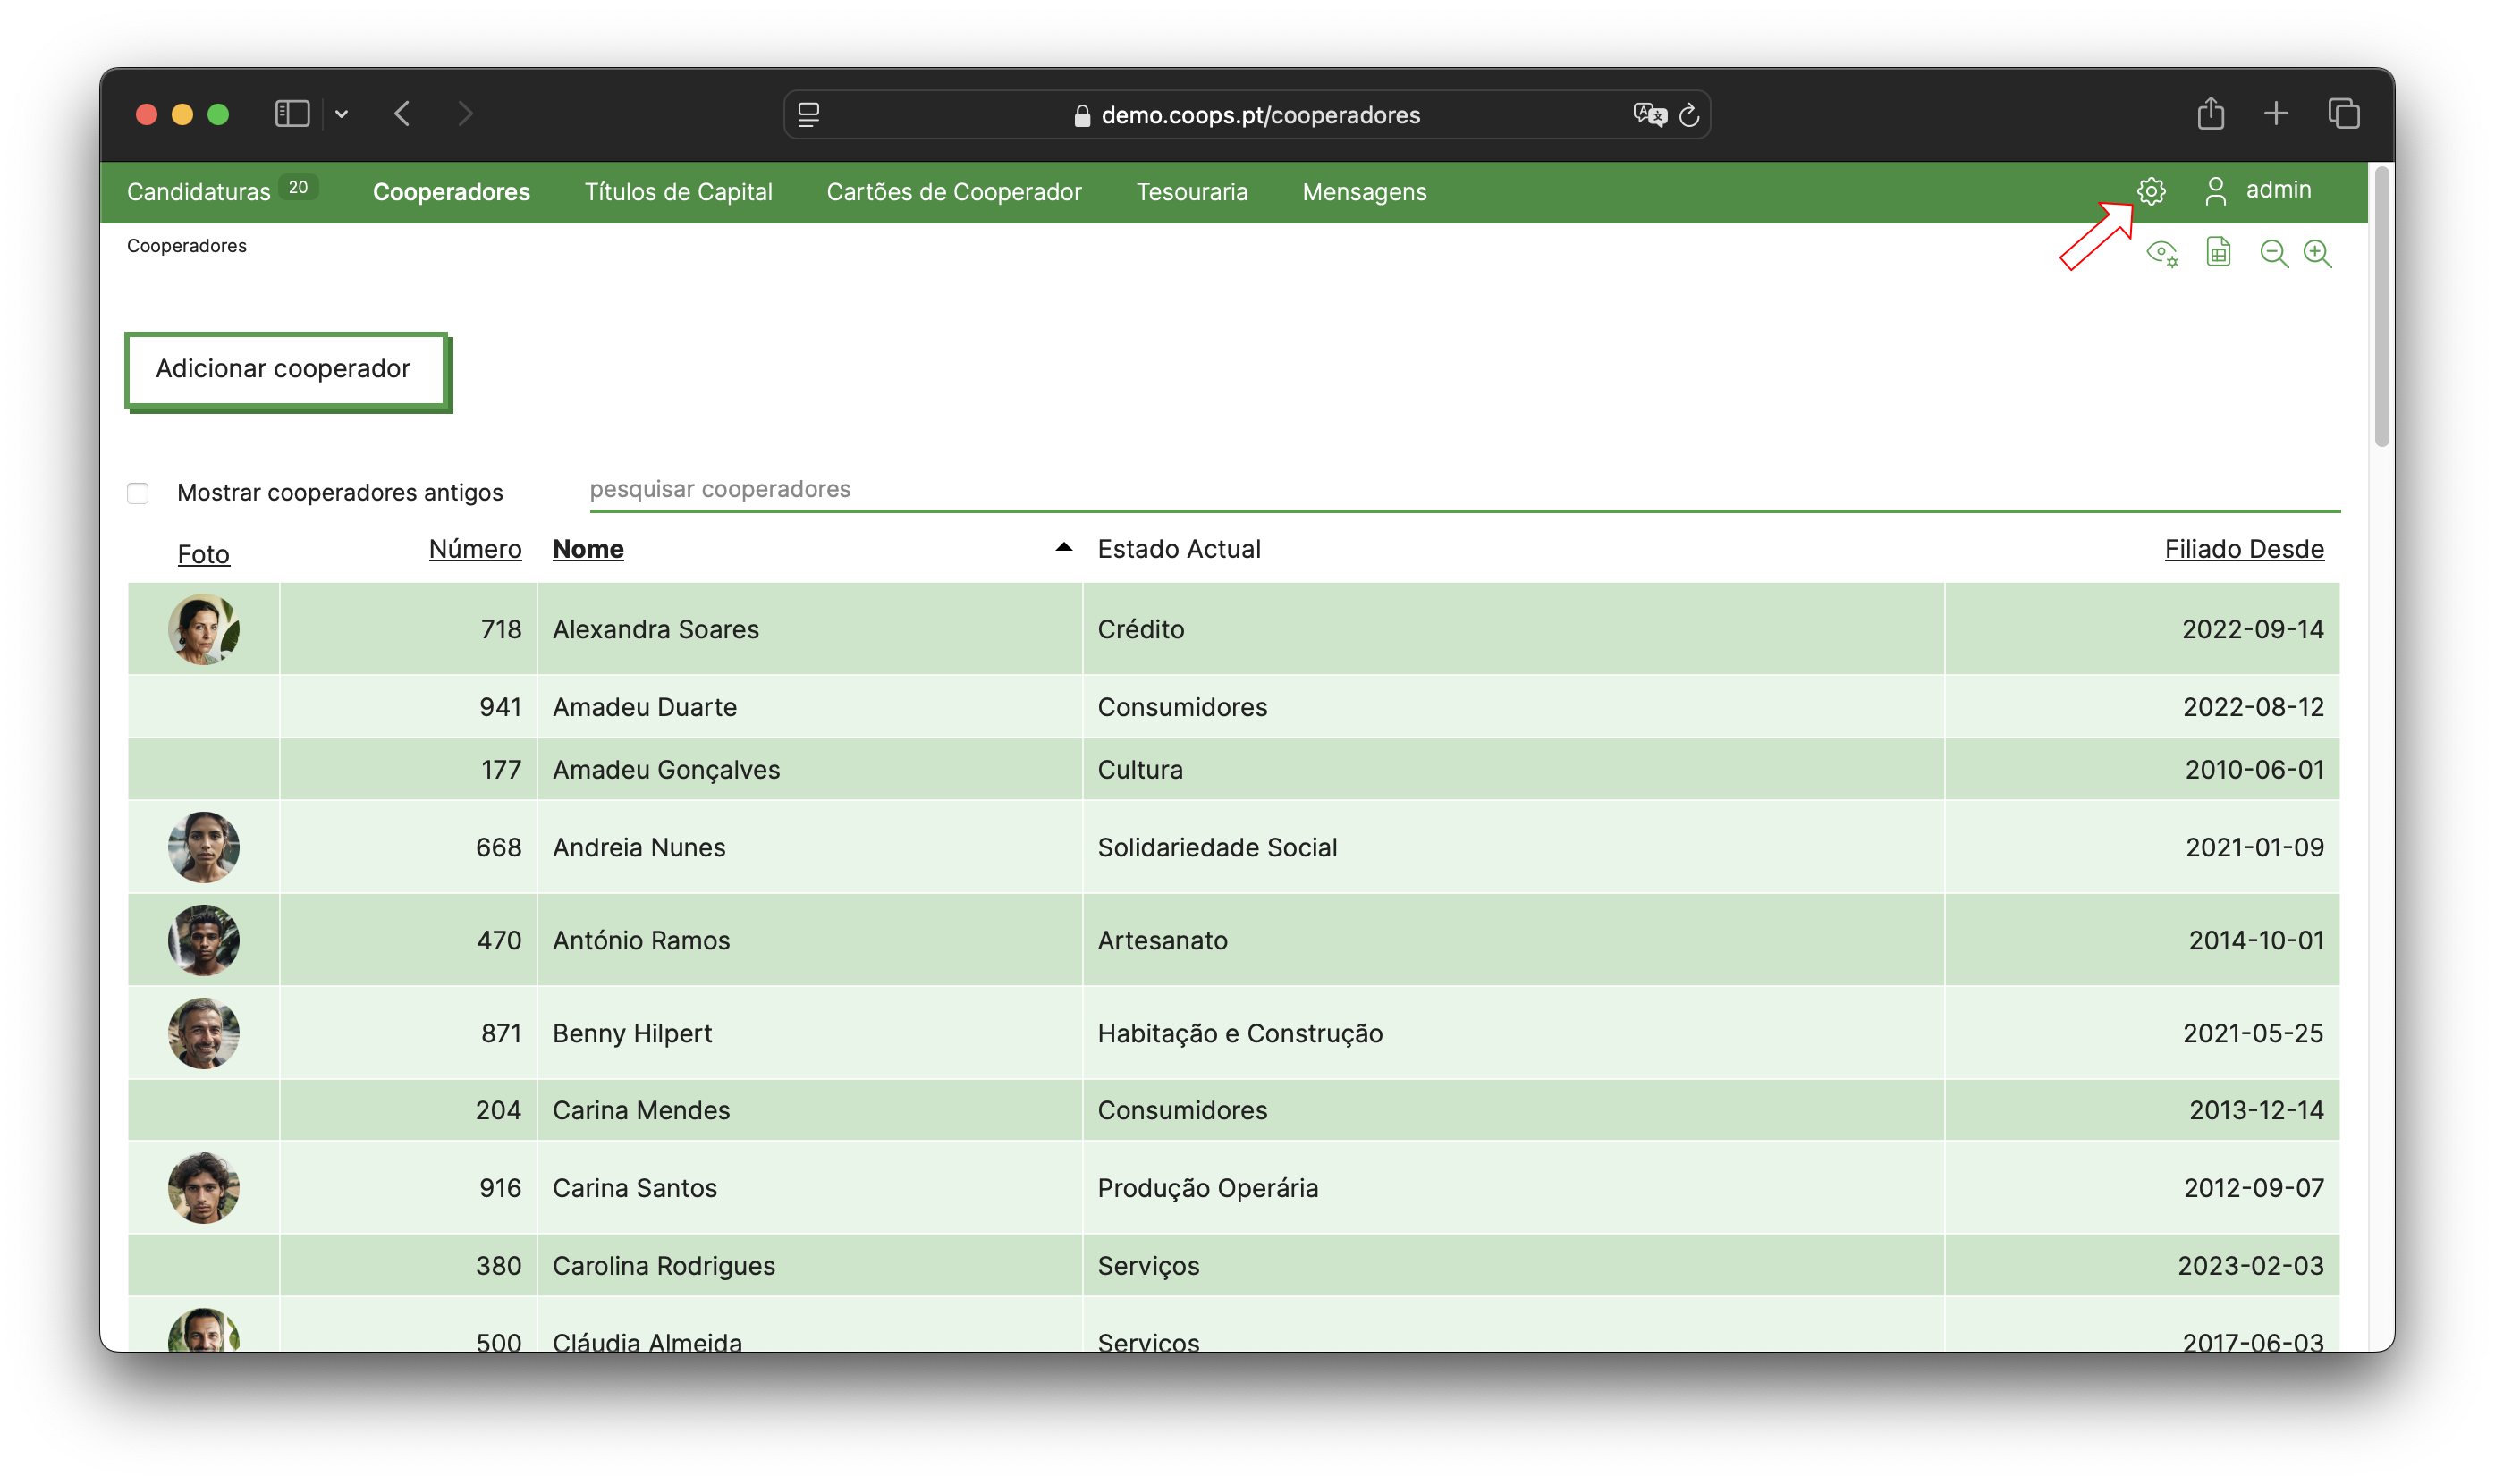Enable Mostrar cooperadores antigos checkbox

tap(138, 493)
